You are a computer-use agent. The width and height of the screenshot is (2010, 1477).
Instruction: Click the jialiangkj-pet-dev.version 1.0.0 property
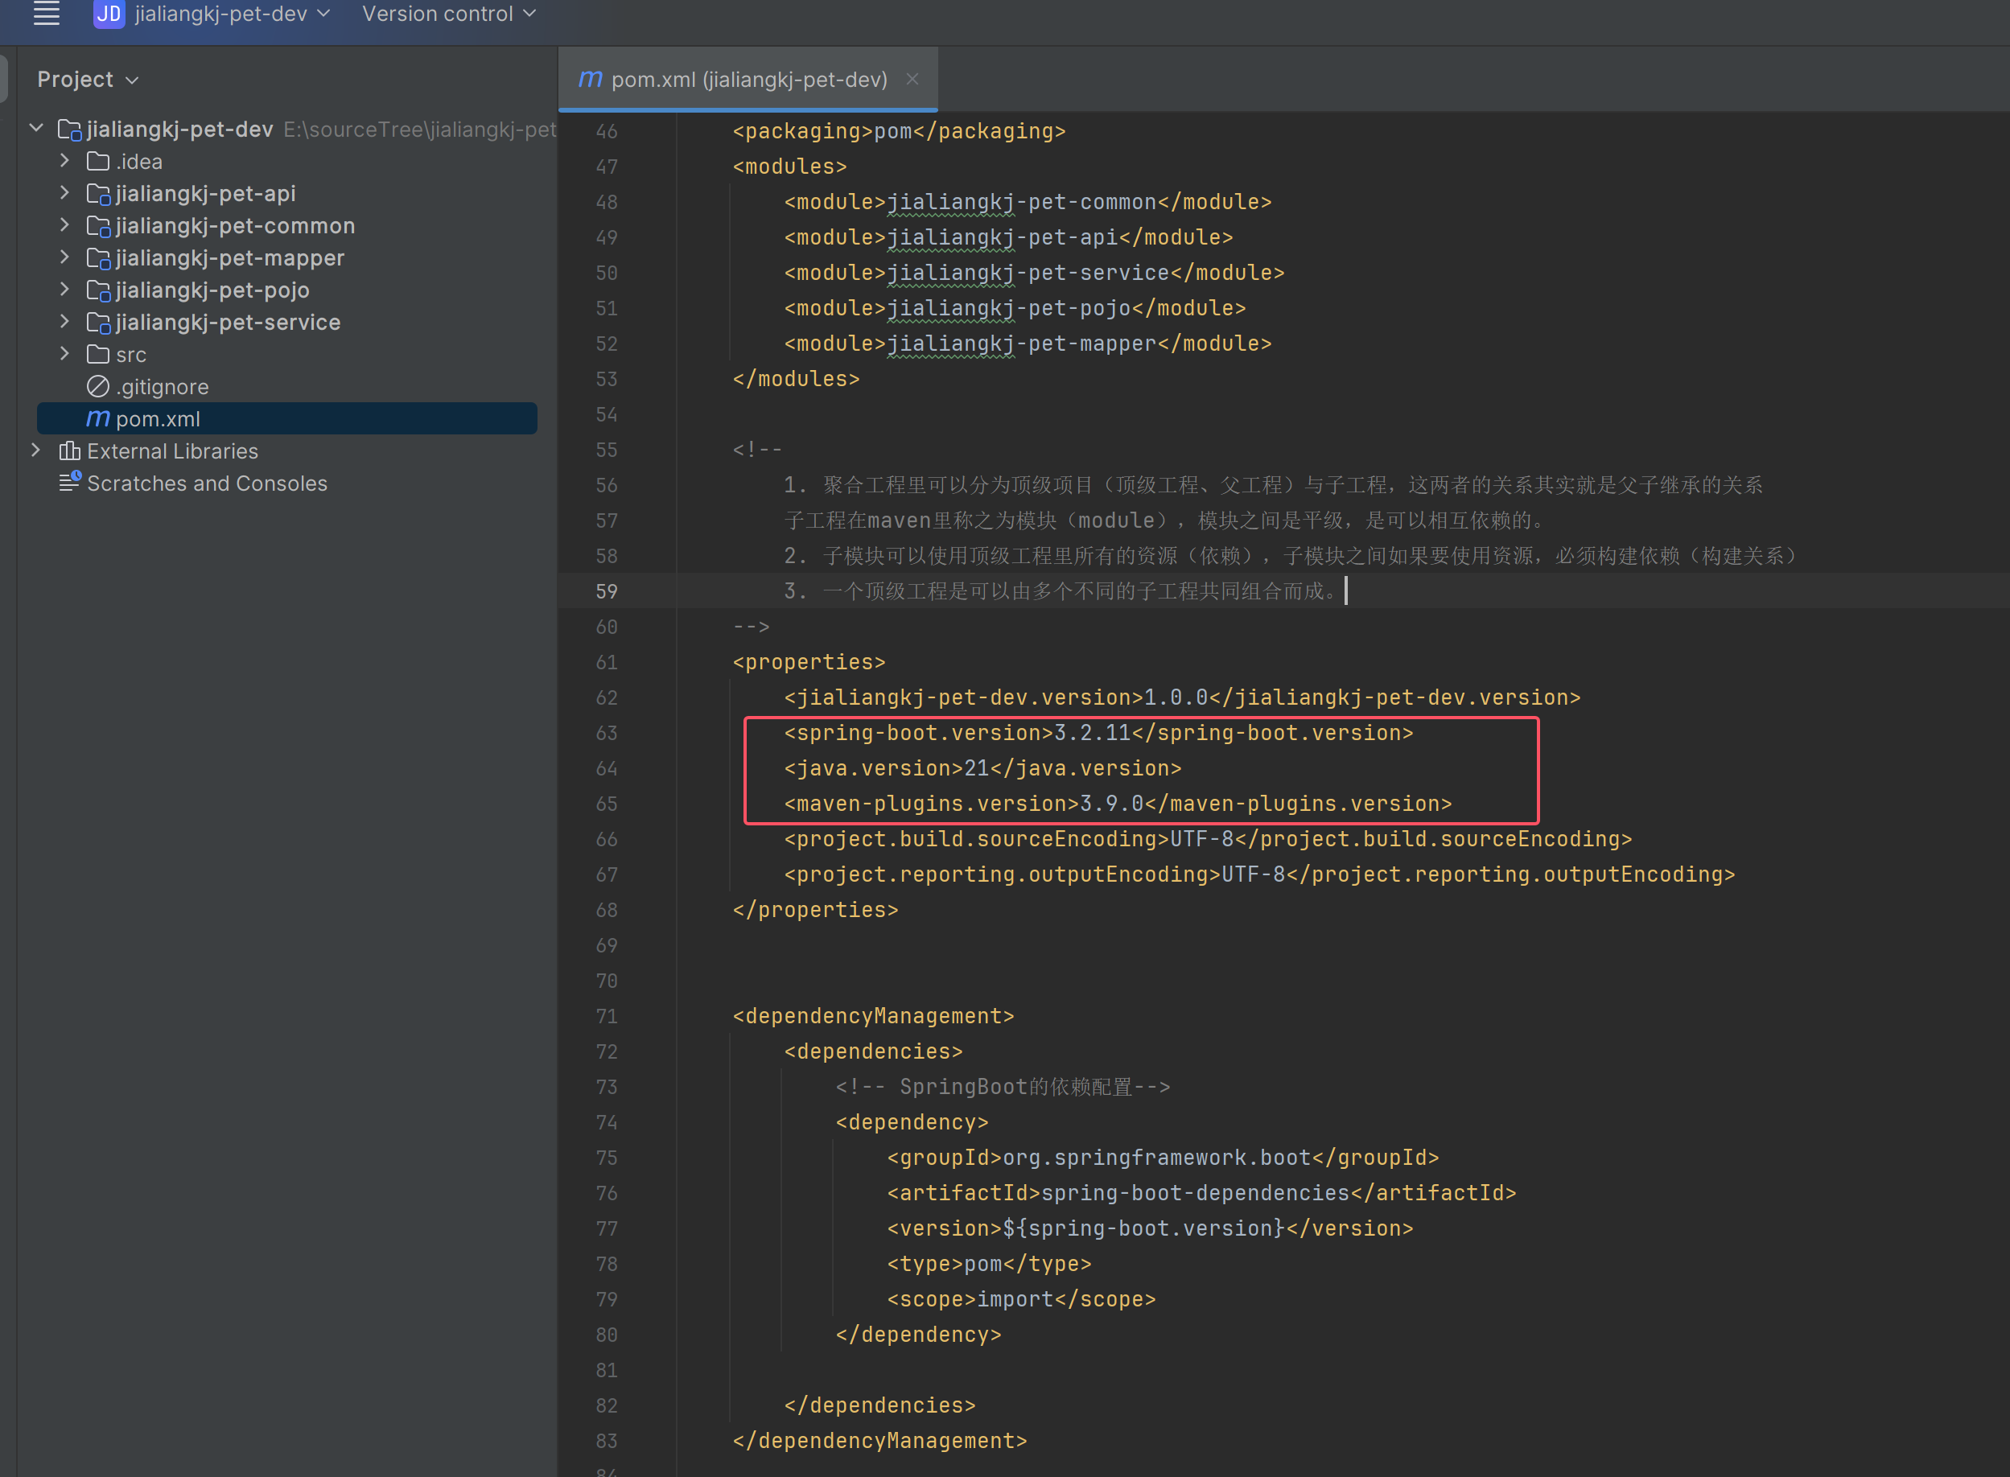pos(1182,697)
